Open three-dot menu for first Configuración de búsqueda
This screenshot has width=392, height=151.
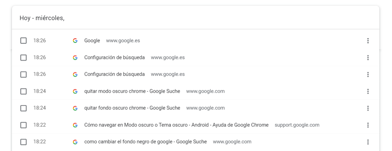pyautogui.click(x=368, y=58)
